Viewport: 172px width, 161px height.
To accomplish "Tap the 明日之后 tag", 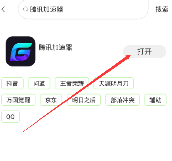I will [84, 100].
